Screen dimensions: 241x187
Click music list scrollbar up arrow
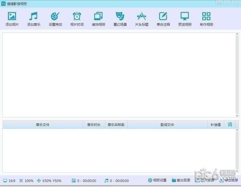point(237,130)
